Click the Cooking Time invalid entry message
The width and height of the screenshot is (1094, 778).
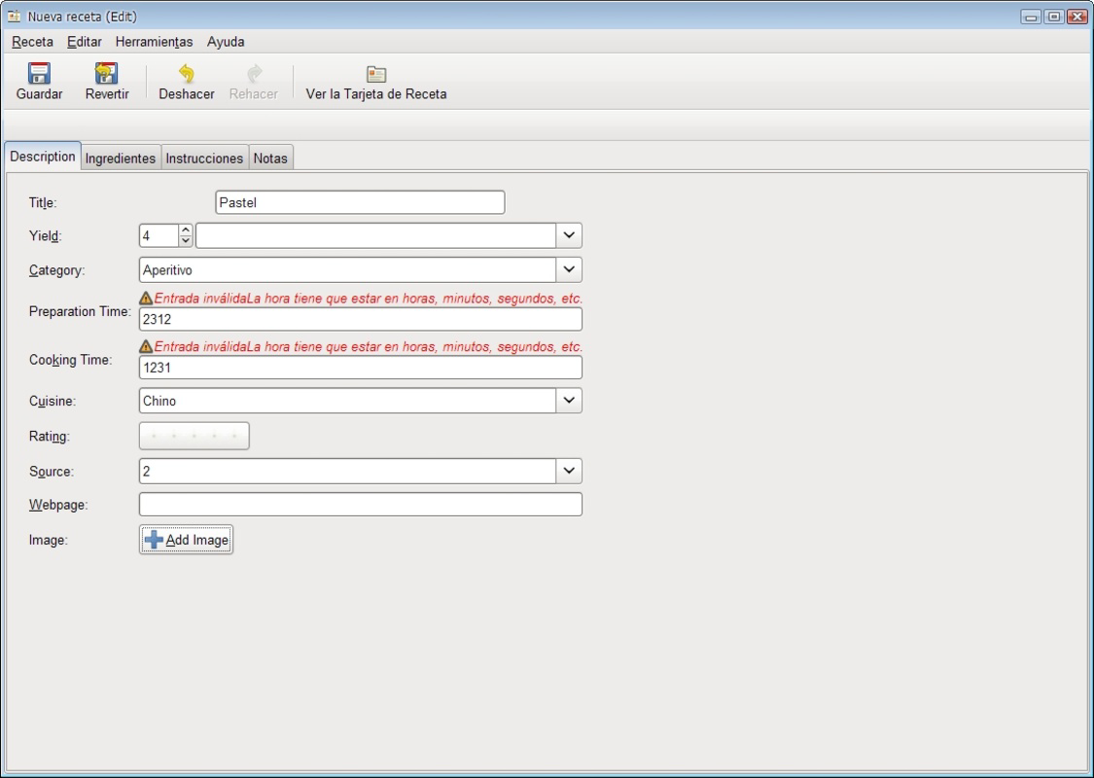pos(368,346)
